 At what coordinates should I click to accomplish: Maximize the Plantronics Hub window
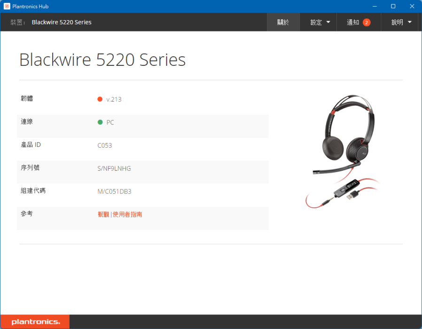click(393, 6)
